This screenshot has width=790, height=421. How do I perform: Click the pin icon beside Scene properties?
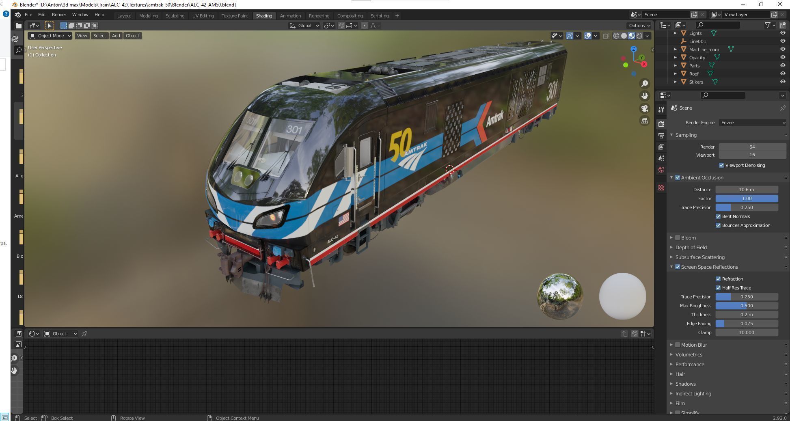783,108
